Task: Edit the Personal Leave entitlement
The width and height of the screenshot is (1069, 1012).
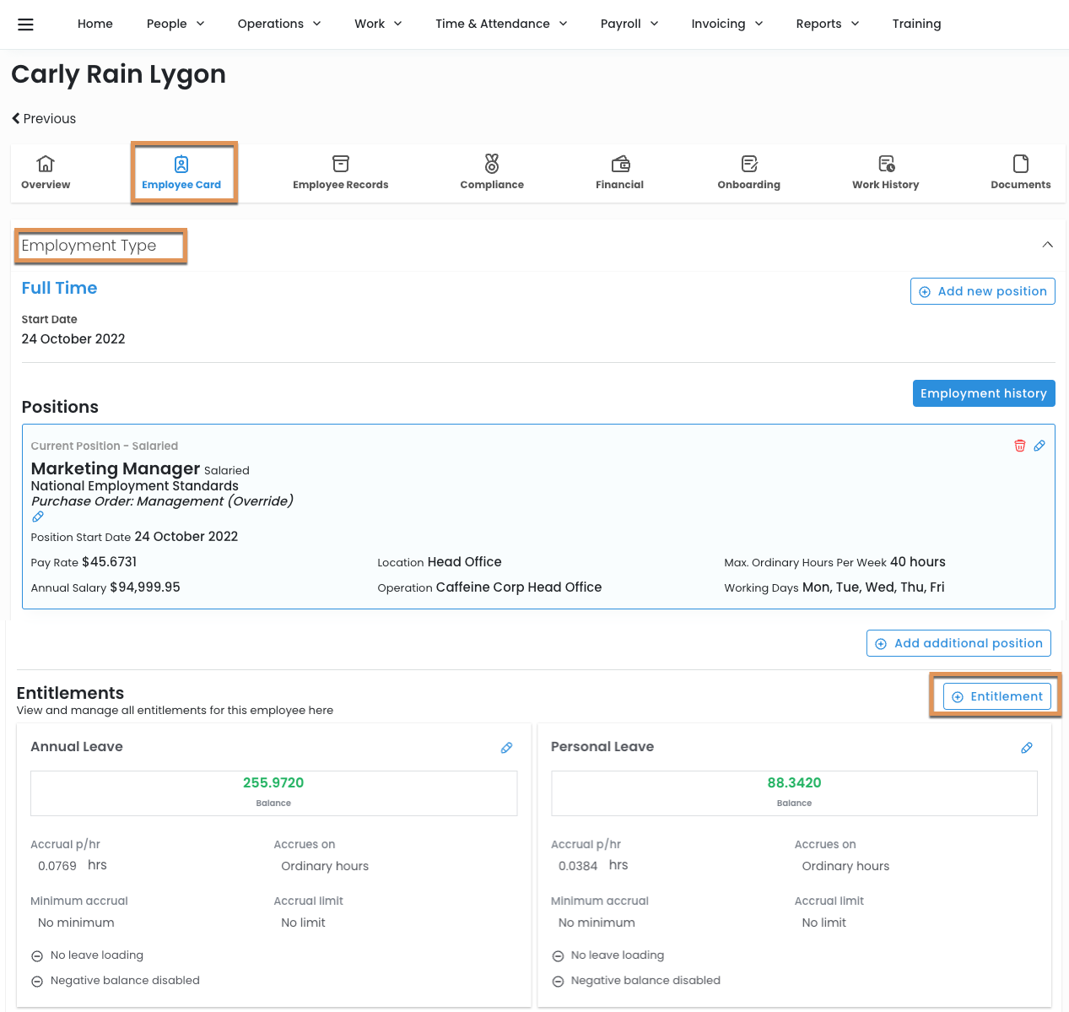Action: [1027, 748]
